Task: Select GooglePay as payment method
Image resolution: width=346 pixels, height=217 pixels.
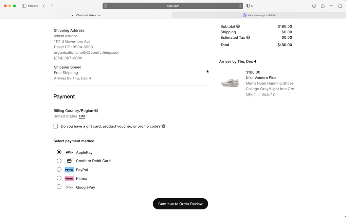Action: [x=59, y=186]
